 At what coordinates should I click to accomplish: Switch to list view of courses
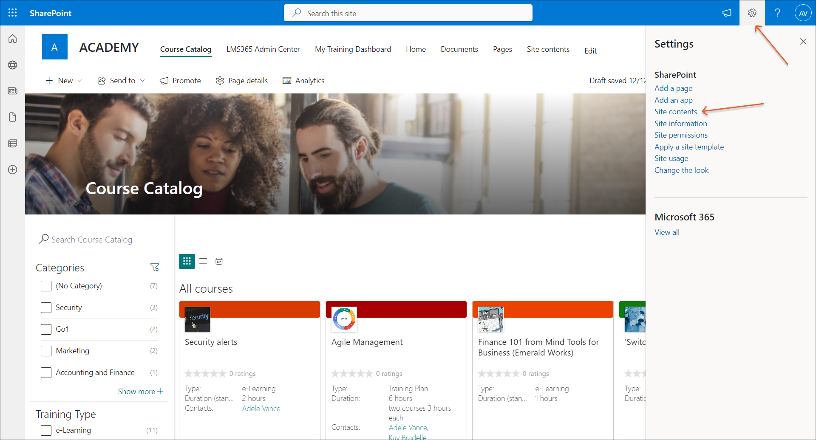point(203,261)
